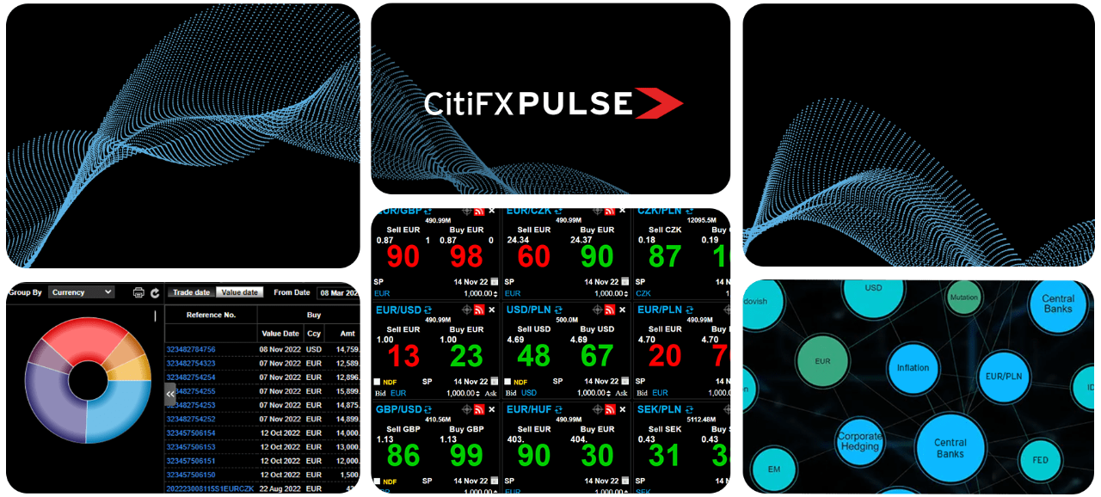Click Sell EUR price 13 on EUR/USD
Viewport: 1101px width, 497px height.
(403, 355)
